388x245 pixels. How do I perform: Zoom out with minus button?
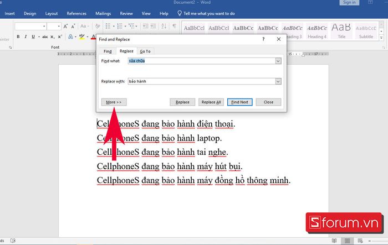coord(370,241)
